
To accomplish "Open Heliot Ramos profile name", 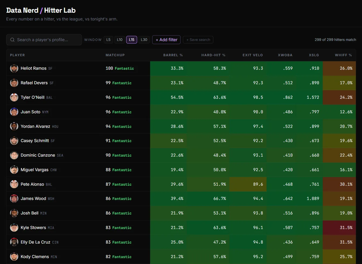I will [34, 68].
